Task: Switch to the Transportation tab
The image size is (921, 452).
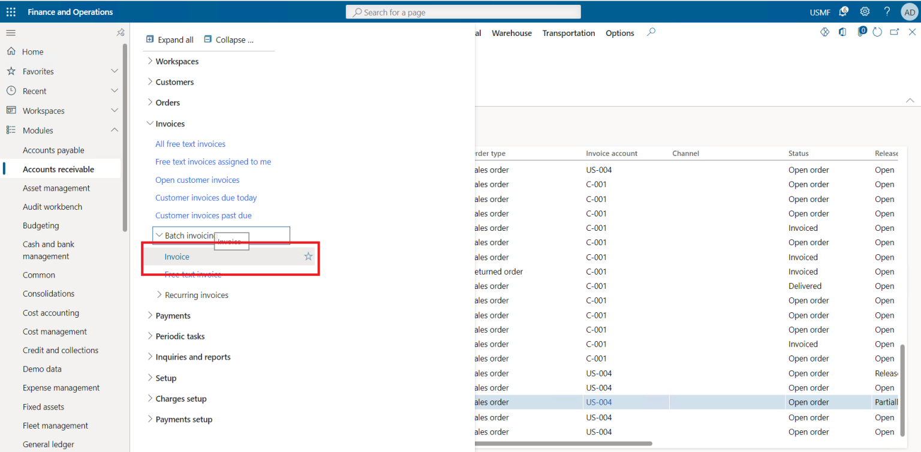Action: coord(568,33)
